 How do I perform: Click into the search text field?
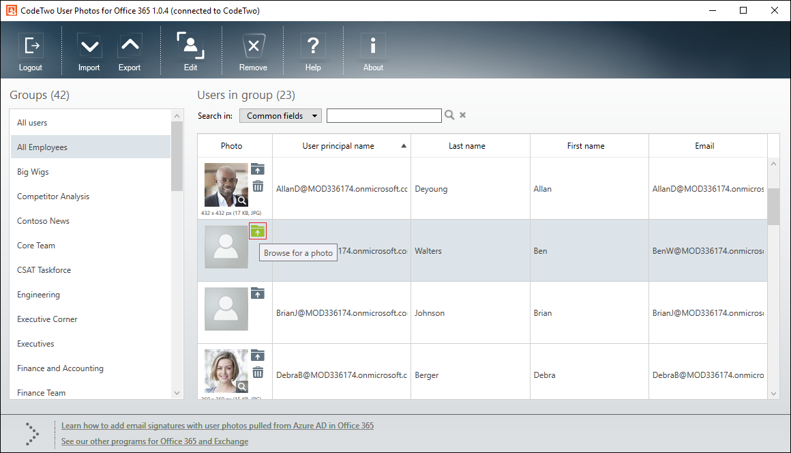point(384,115)
